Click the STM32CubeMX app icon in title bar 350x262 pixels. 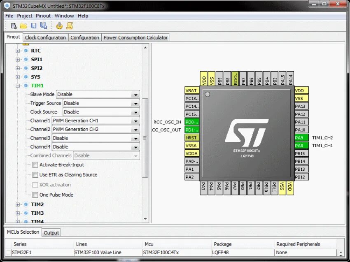7,6
